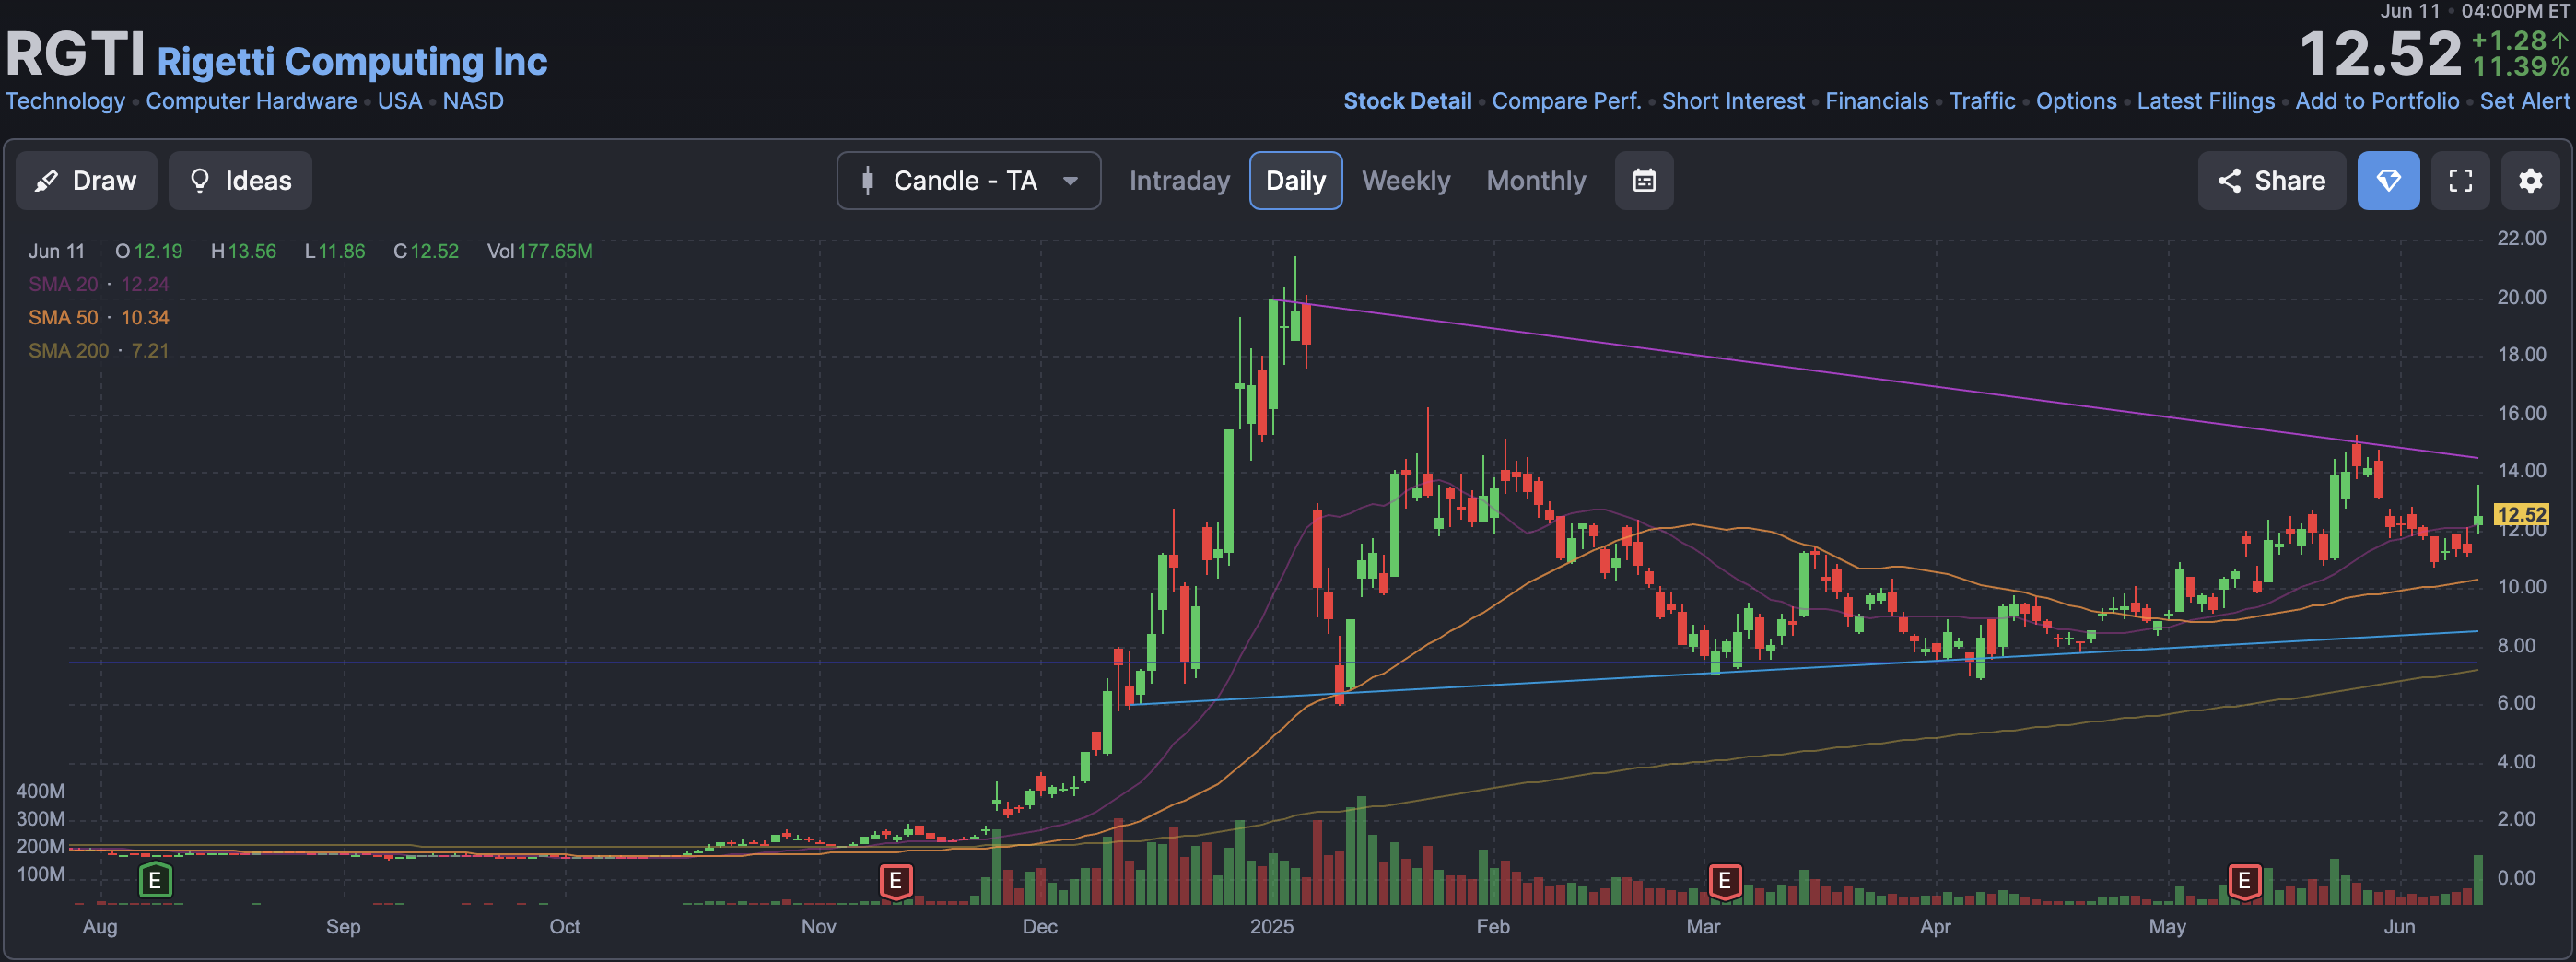Click the May red earnings E marker
Screen dimensions: 2576x962
pyautogui.click(x=2244, y=881)
